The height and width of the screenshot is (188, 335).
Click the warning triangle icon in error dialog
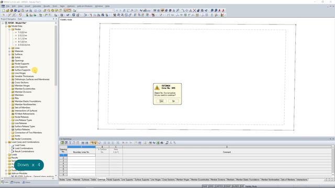tap(157, 87)
